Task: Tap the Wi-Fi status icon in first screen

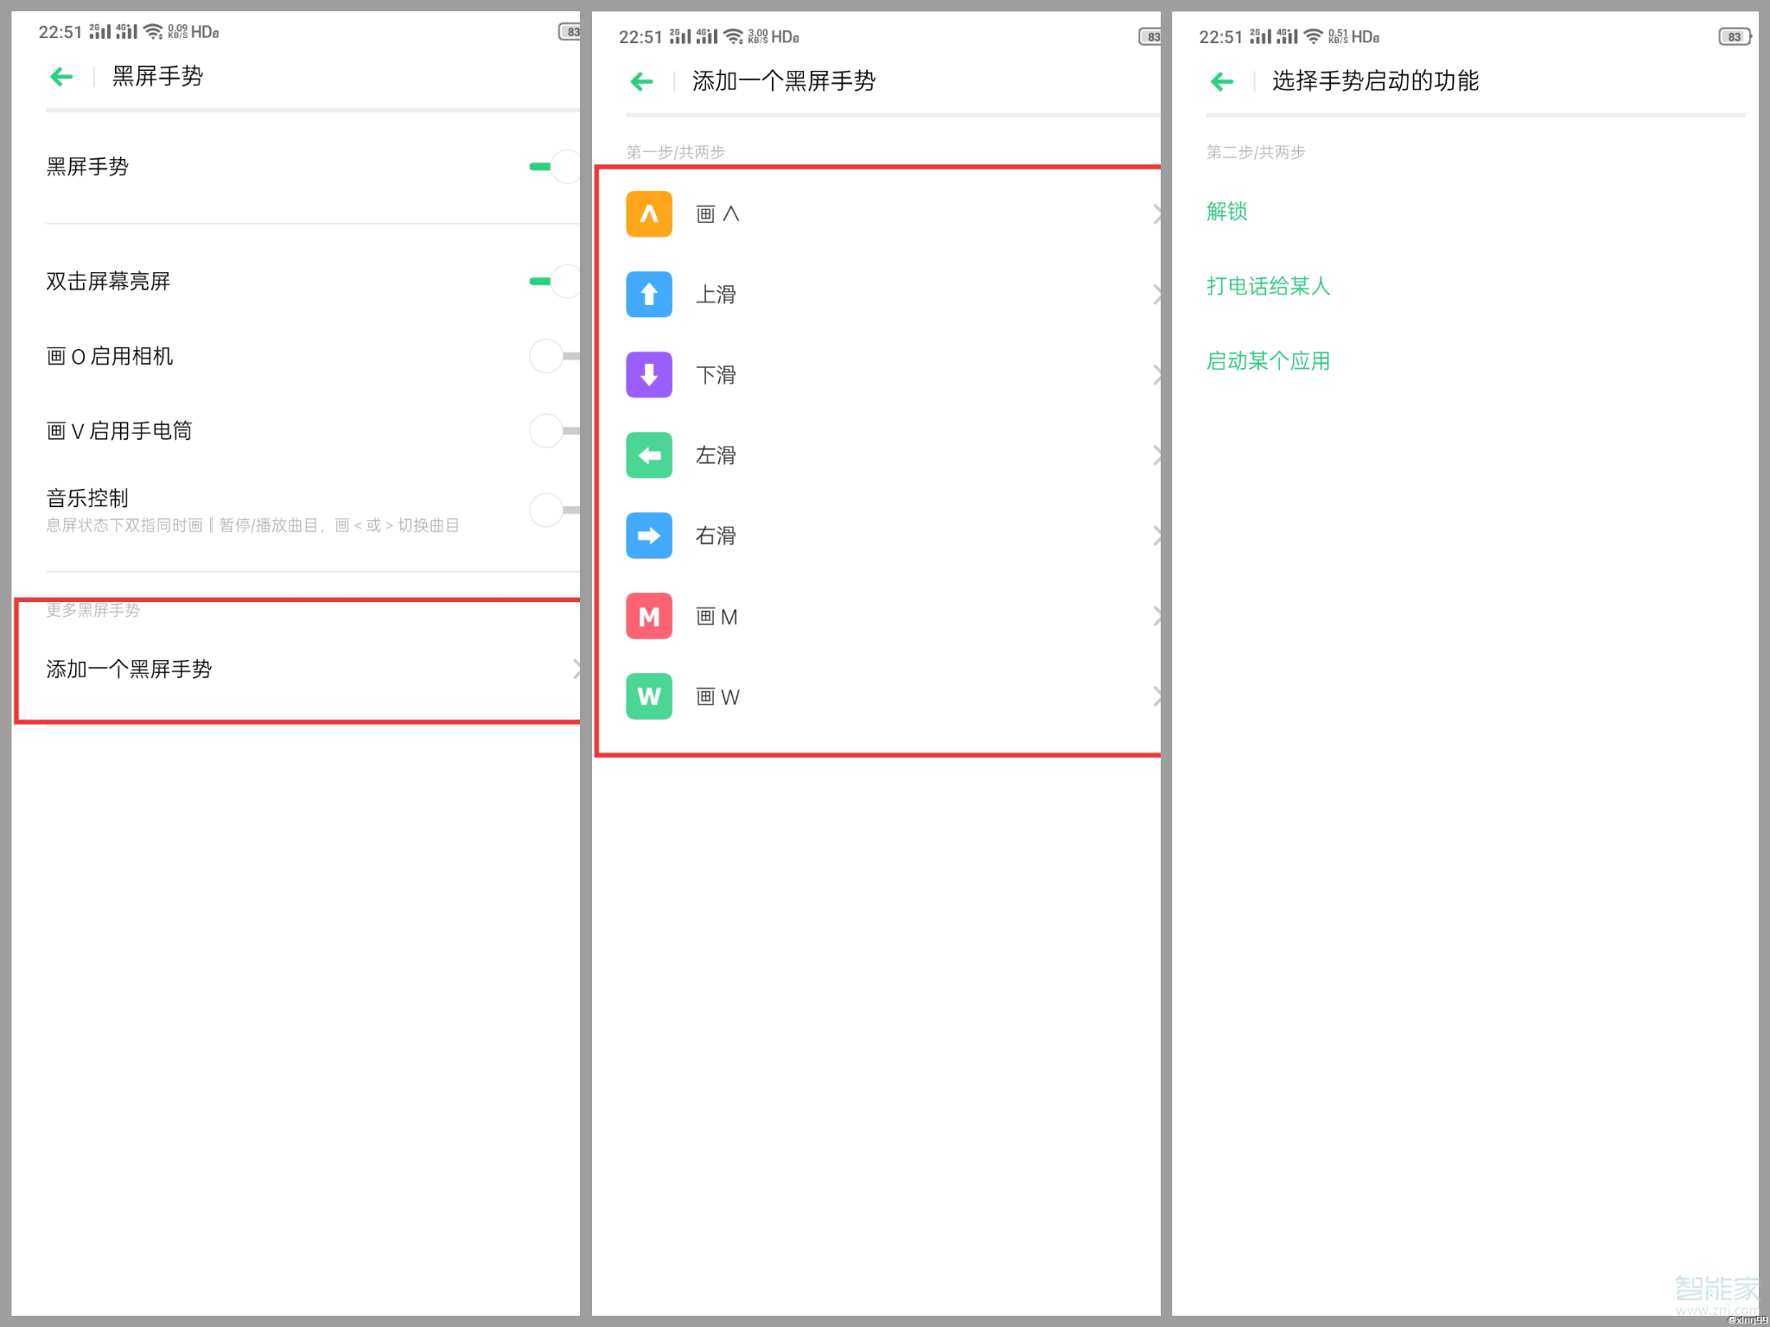Action: point(153,32)
